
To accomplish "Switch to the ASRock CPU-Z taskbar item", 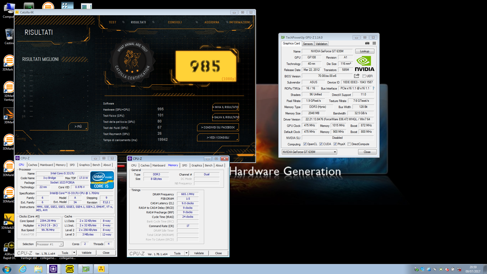I will pyautogui.click(x=70, y=269).
